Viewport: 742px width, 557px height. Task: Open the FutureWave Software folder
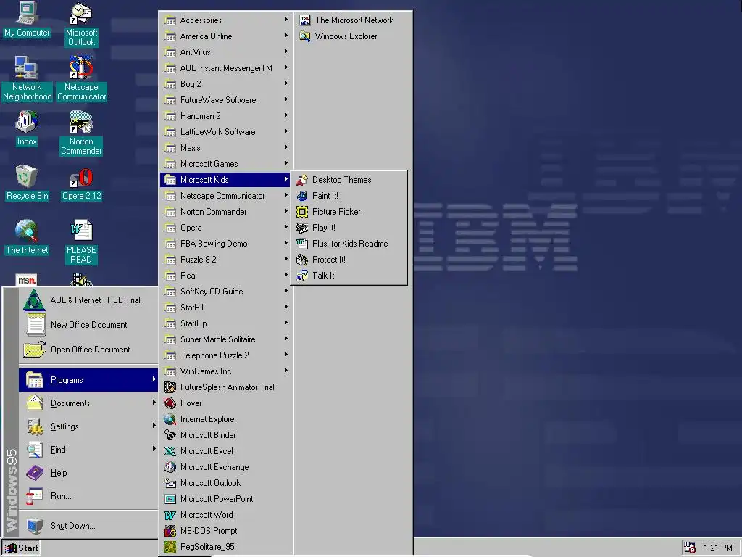(226, 100)
